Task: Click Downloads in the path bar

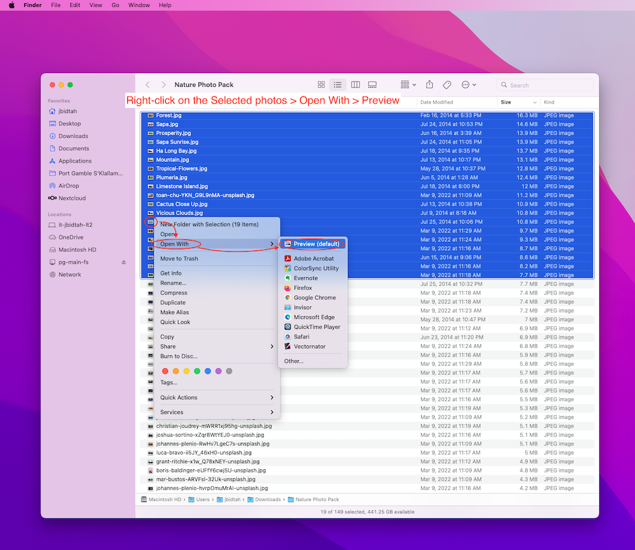Action: coord(264,499)
